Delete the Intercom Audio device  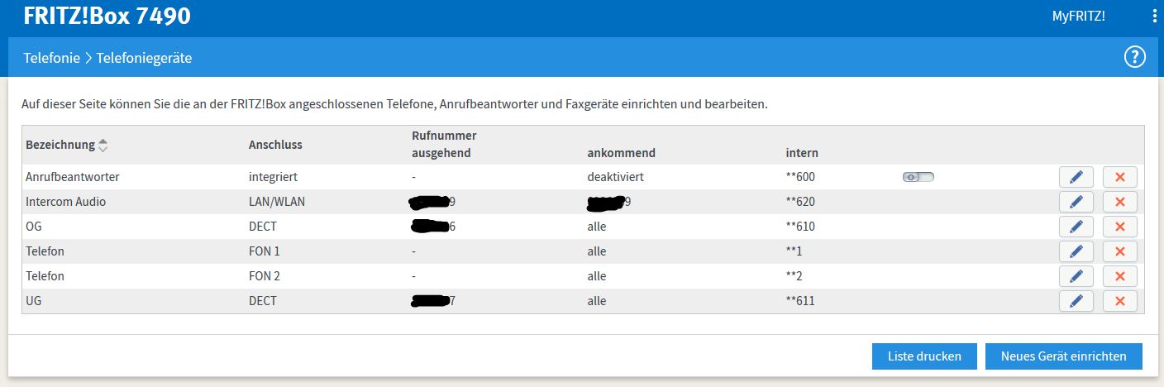(1120, 202)
